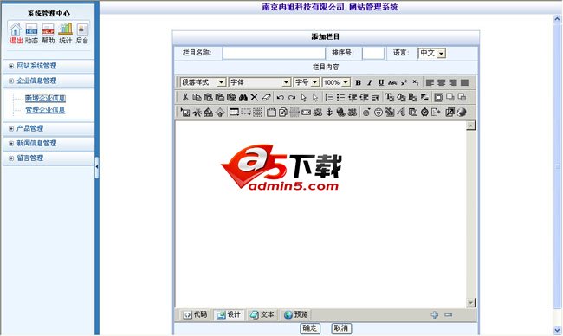Toggle bold formatting in editor
The width and height of the screenshot is (563, 336).
358,82
